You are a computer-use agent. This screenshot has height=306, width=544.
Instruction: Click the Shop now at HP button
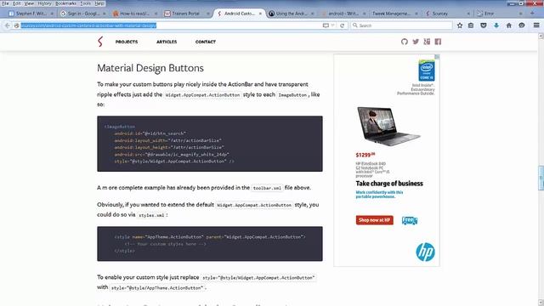click(x=374, y=220)
